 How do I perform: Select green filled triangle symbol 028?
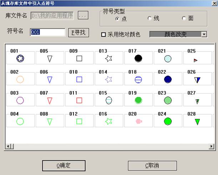coord(197,122)
